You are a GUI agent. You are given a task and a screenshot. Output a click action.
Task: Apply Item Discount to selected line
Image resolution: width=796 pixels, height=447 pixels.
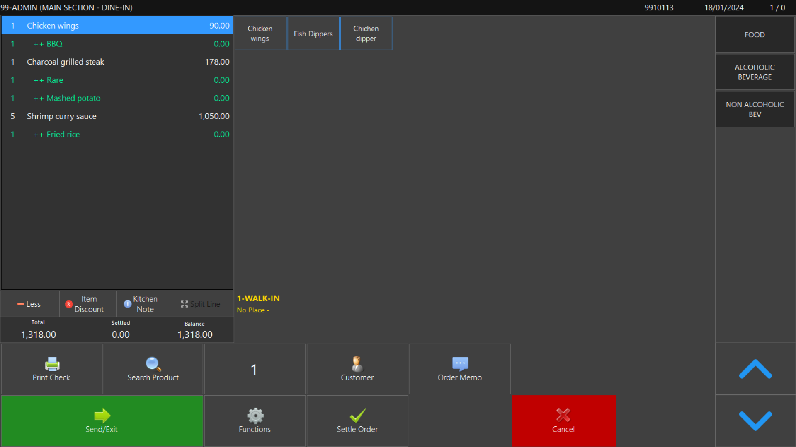(88, 304)
